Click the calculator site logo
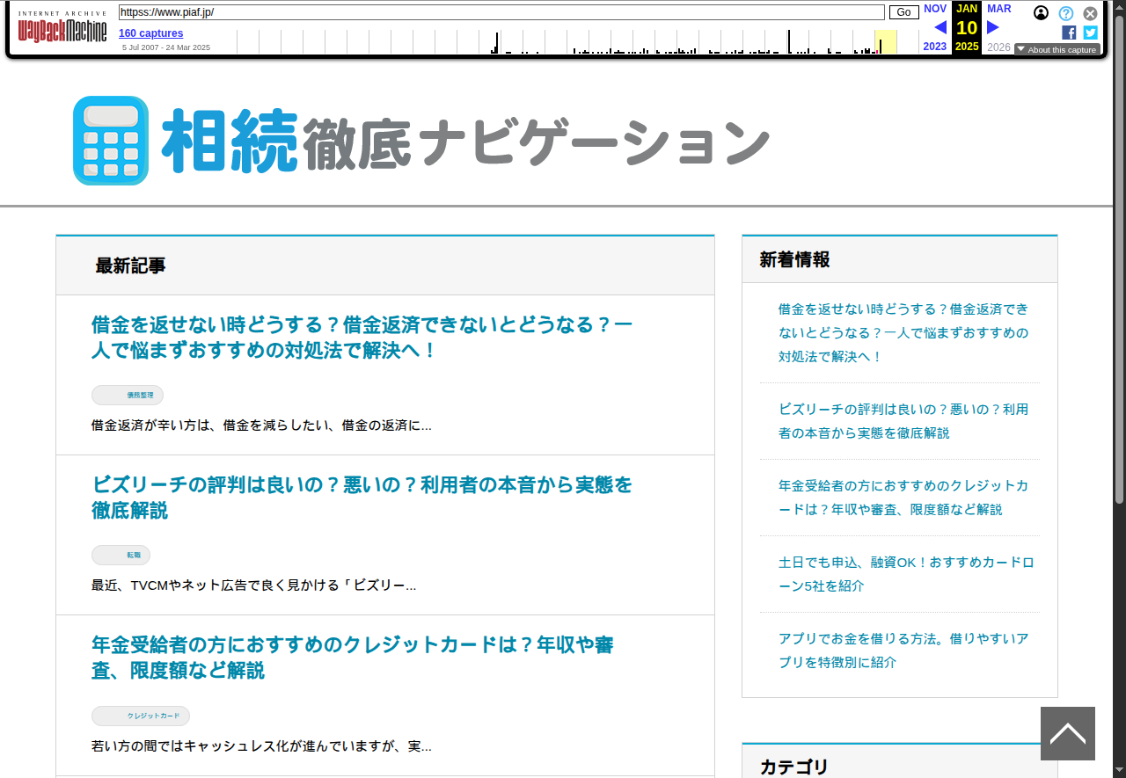The width and height of the screenshot is (1126, 778). 111,141
